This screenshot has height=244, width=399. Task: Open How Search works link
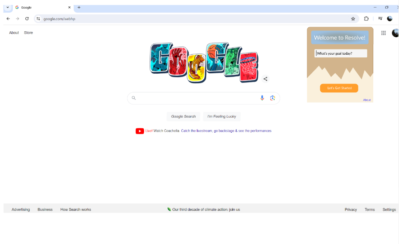(x=76, y=210)
